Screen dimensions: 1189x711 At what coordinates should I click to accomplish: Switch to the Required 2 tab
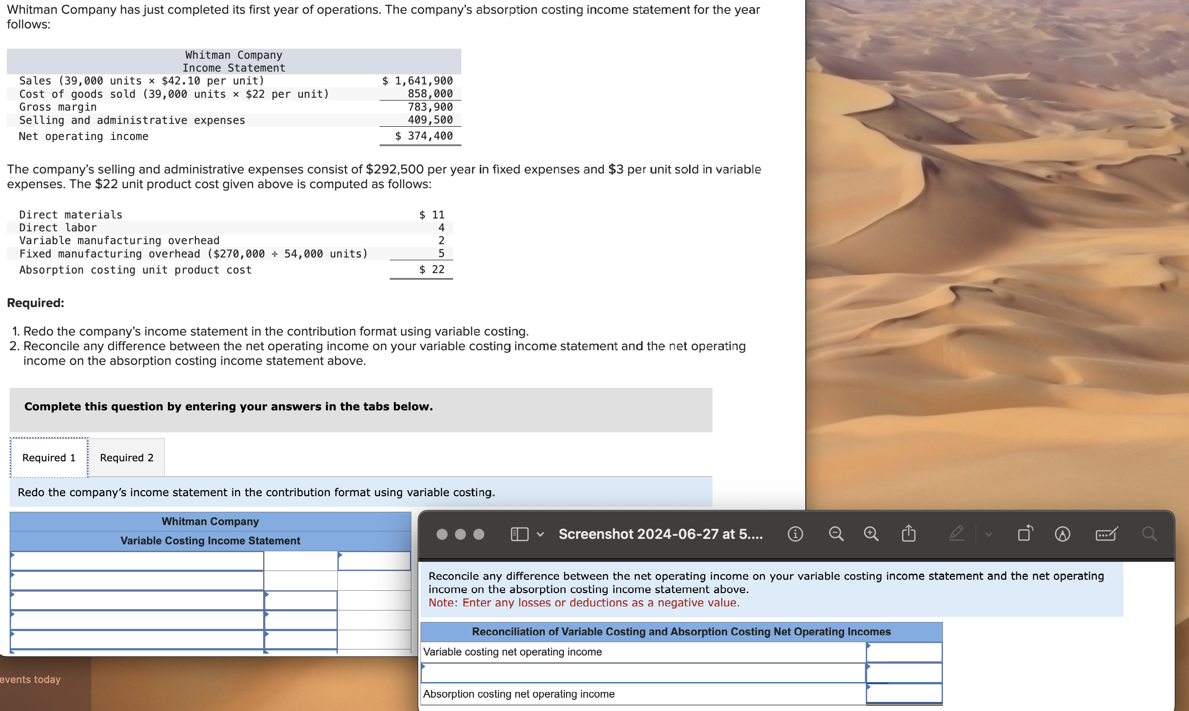click(x=126, y=458)
